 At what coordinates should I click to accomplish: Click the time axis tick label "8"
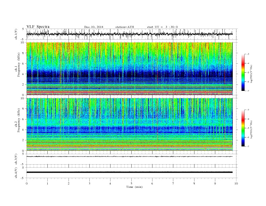click(194, 183)
